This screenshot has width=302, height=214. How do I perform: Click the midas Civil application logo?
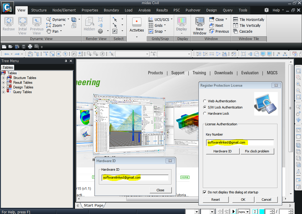click(7, 8)
